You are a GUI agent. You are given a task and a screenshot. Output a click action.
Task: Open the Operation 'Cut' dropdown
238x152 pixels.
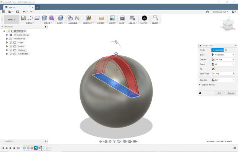(x=223, y=80)
